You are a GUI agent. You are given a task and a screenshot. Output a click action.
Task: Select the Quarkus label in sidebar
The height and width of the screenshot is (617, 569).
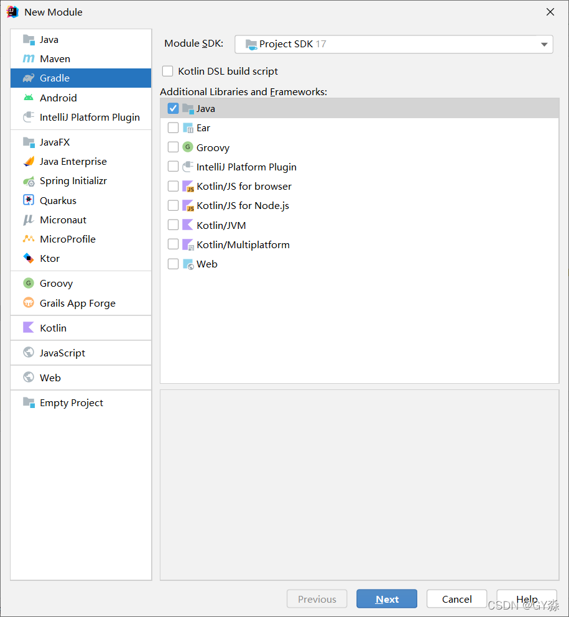tap(58, 201)
